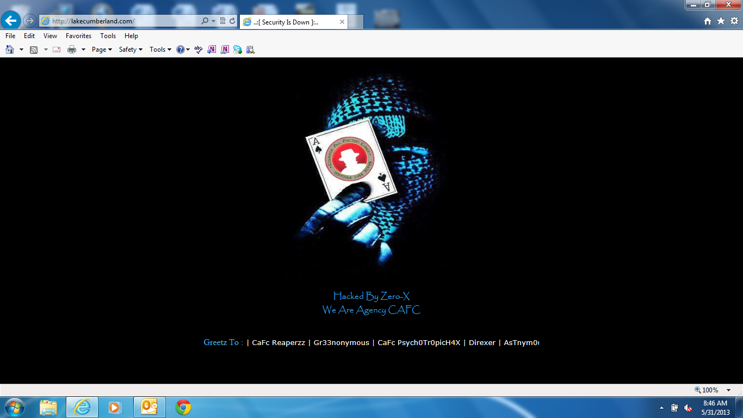Click the Forward navigation arrow
The width and height of the screenshot is (743, 418).
[29, 21]
